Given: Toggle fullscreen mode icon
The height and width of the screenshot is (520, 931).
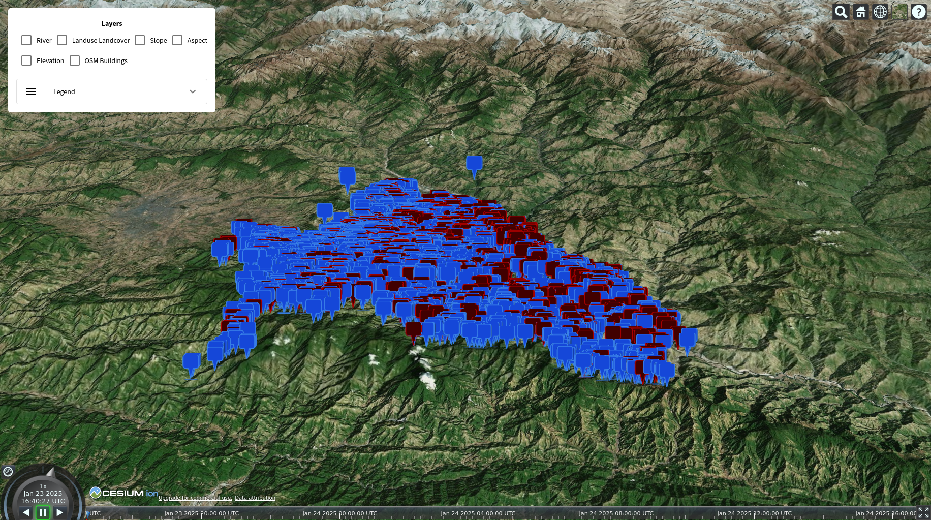Looking at the screenshot, I should coord(923,513).
